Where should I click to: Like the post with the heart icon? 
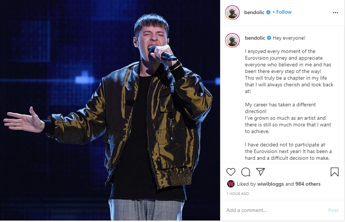231,172
